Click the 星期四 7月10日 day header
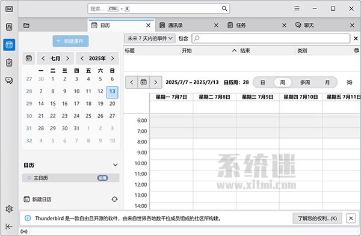 (301, 97)
